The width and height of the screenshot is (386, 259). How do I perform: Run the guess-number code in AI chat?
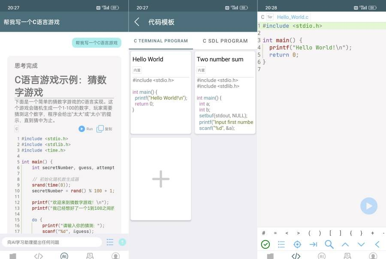coord(85,129)
